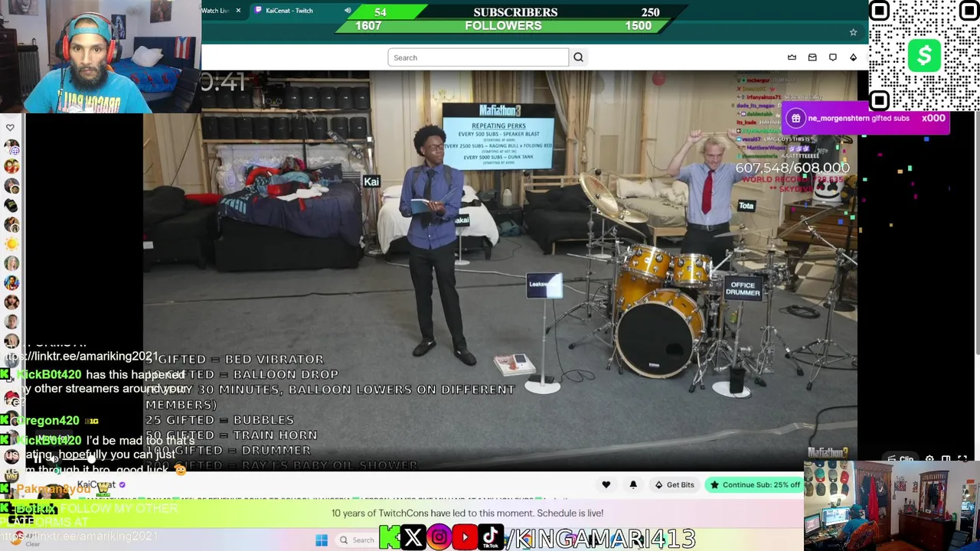Open the video player settings gear
The height and width of the screenshot is (551, 980).
(x=929, y=459)
